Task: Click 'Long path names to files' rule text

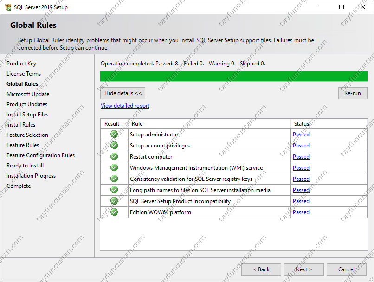Action: tap(200, 190)
